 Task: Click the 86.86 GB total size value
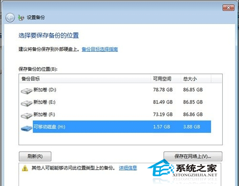point(193,114)
